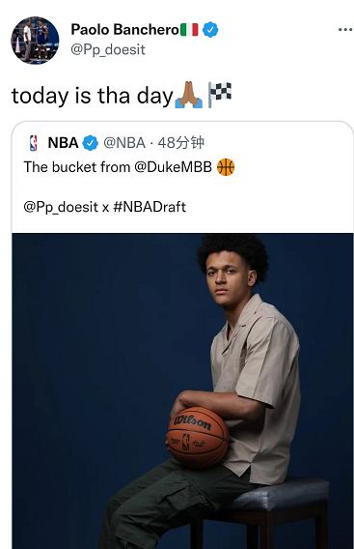Click the Italian flag emoji in display name

tap(189, 29)
